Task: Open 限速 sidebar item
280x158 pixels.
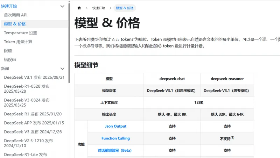Action: click(x=8, y=51)
